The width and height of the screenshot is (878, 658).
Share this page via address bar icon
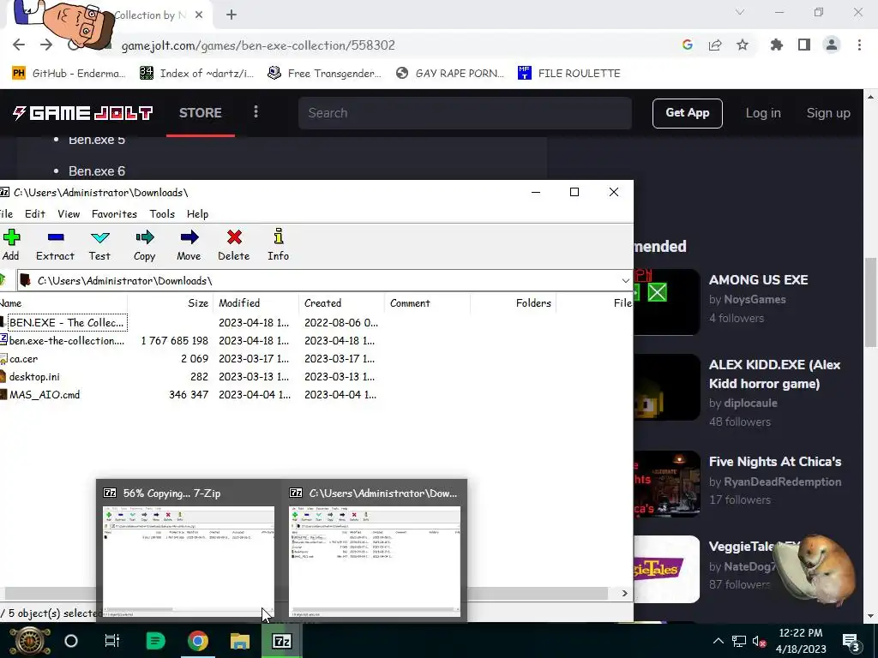click(x=715, y=45)
